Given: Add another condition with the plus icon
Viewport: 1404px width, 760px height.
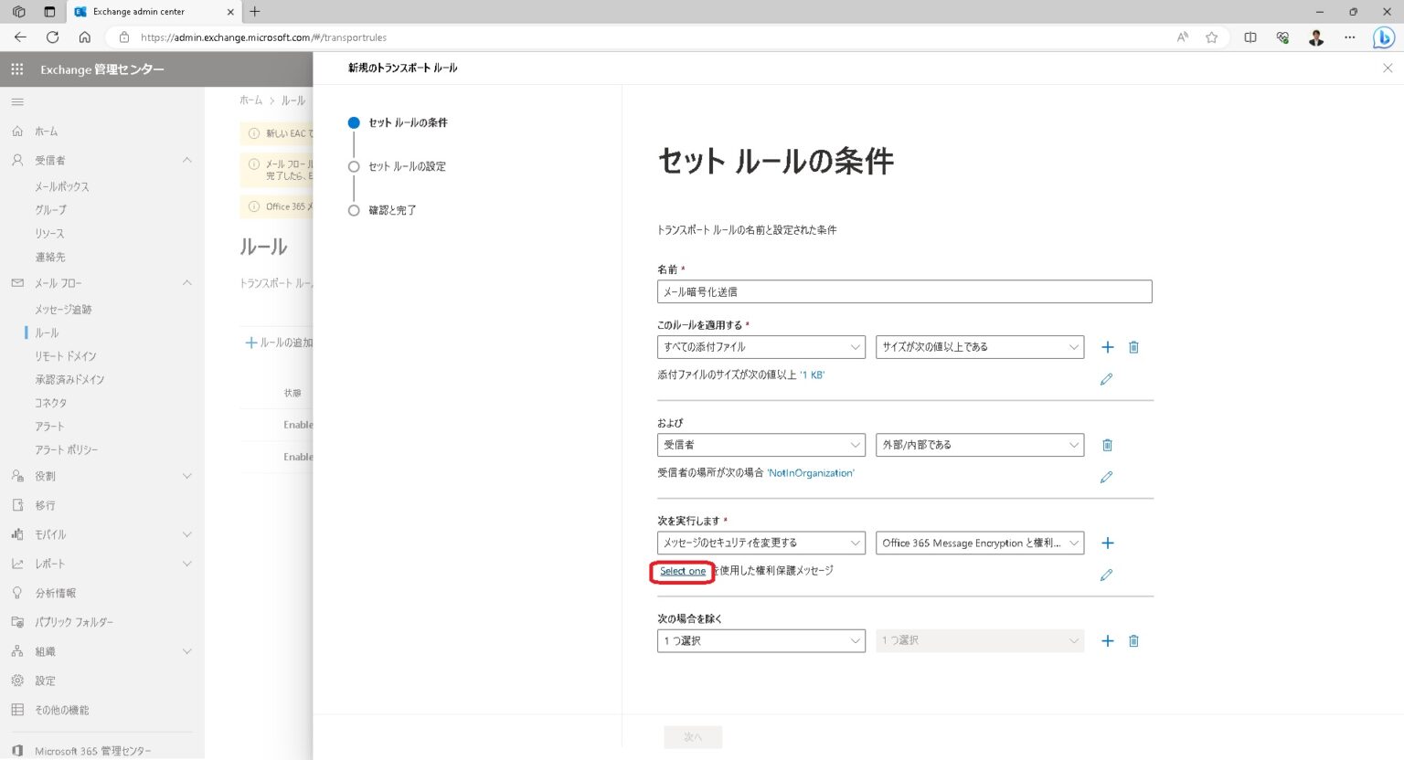Looking at the screenshot, I should tap(1107, 347).
